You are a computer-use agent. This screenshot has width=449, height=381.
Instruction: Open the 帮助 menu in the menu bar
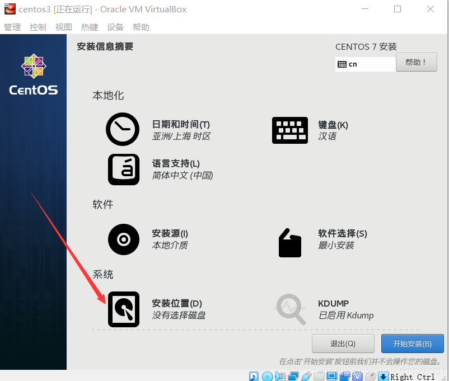[x=141, y=27]
